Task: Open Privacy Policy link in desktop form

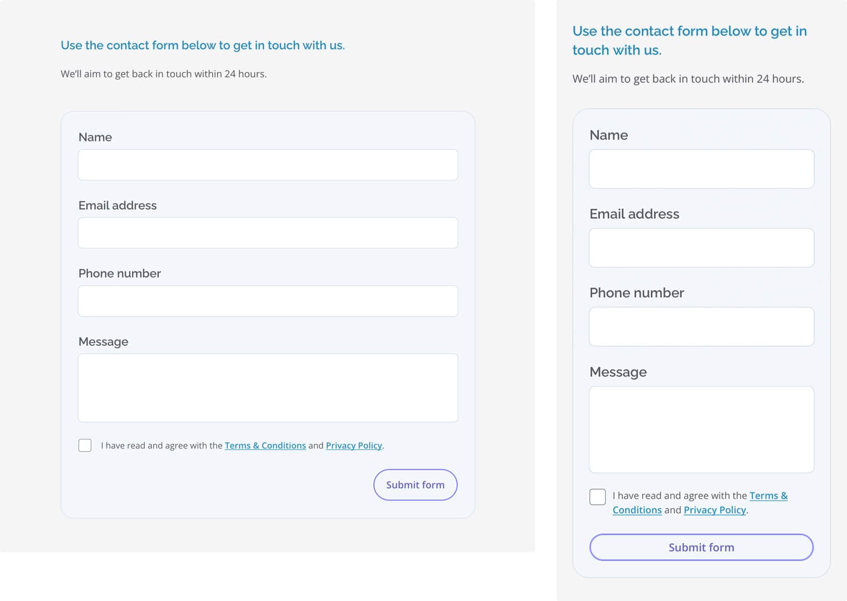Action: point(354,445)
